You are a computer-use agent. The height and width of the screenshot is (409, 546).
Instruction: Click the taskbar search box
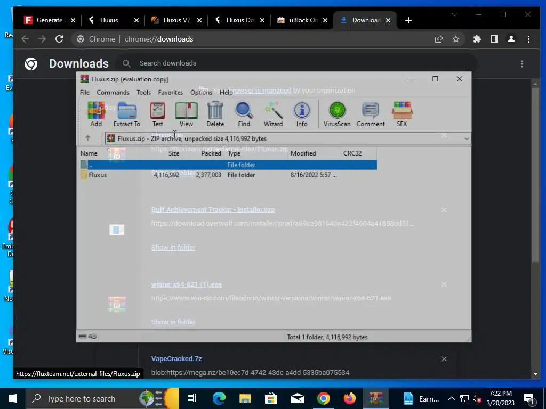(x=102, y=398)
